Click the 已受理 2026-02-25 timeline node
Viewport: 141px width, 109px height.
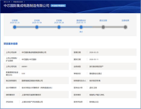[x=15, y=27]
